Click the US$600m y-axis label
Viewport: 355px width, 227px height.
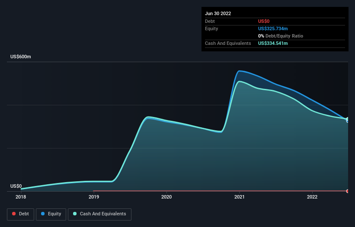[21, 57]
